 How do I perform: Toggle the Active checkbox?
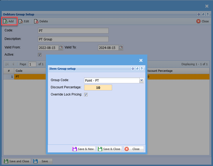tap(40, 55)
